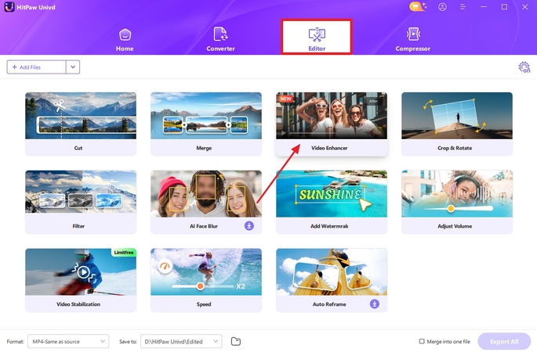
Task: Open the Adjust Volume tool
Action: tap(457, 202)
